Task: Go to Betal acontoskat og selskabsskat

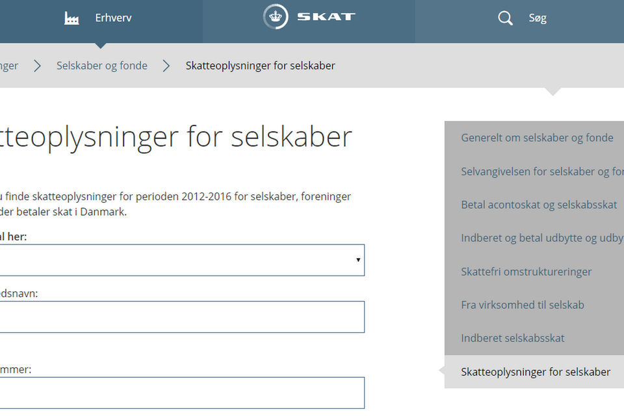Action: (x=539, y=205)
